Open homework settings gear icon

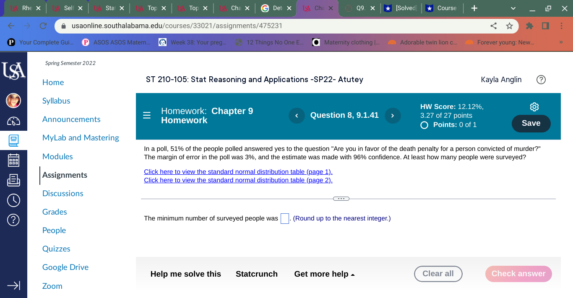coord(534,107)
